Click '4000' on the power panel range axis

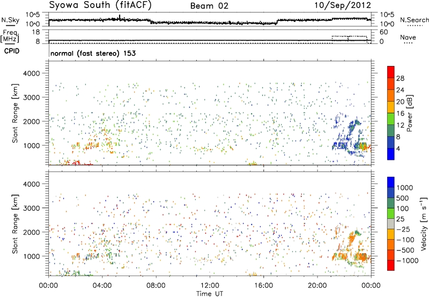coord(32,73)
